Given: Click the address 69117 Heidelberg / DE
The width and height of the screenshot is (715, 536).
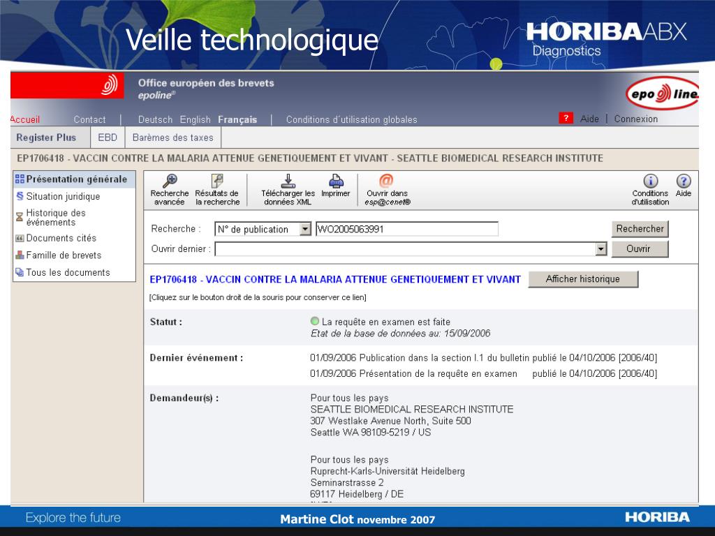Looking at the screenshot, I should [x=357, y=494].
